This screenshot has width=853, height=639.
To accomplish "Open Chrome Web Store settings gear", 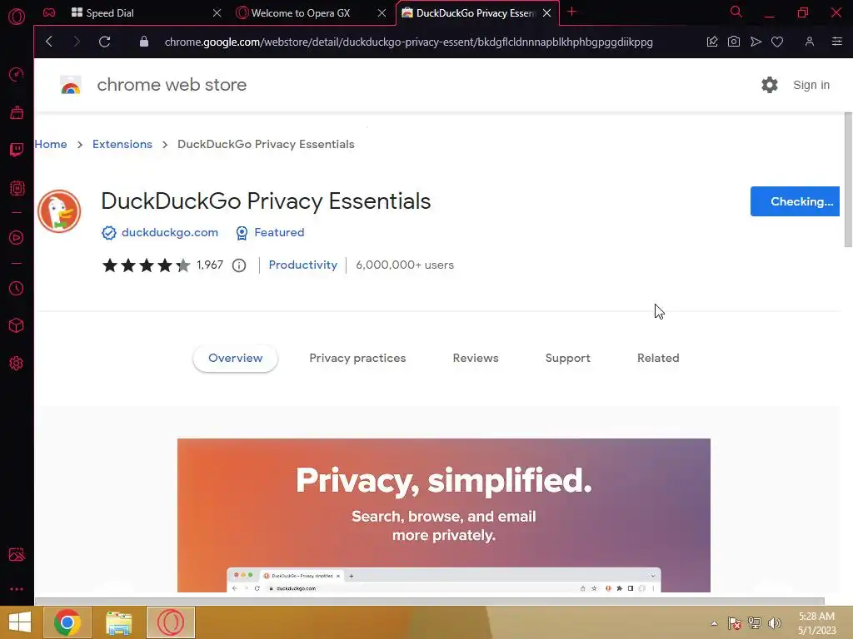I will pos(769,85).
